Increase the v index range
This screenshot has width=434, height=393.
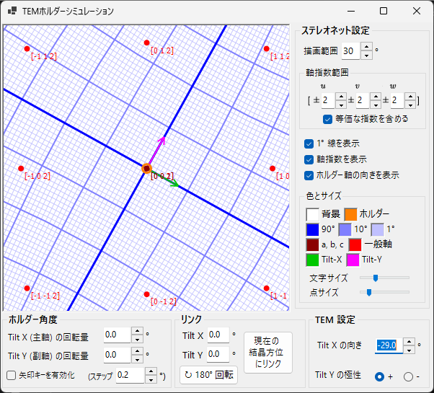(x=376, y=97)
